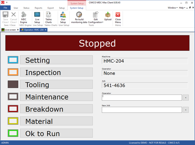This screenshot has width=195, height=145.
Task: Click the Breakdown status button
Action: pyautogui.click(x=56, y=109)
